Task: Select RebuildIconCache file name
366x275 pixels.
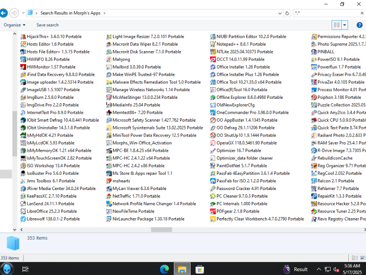Action: [x=335, y=158]
